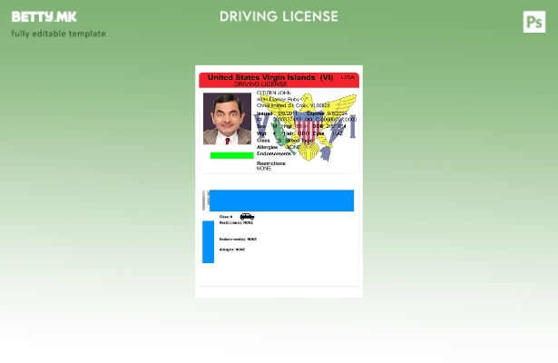
Task: Click the DRIVING LICENSE page title
Action: (279, 17)
